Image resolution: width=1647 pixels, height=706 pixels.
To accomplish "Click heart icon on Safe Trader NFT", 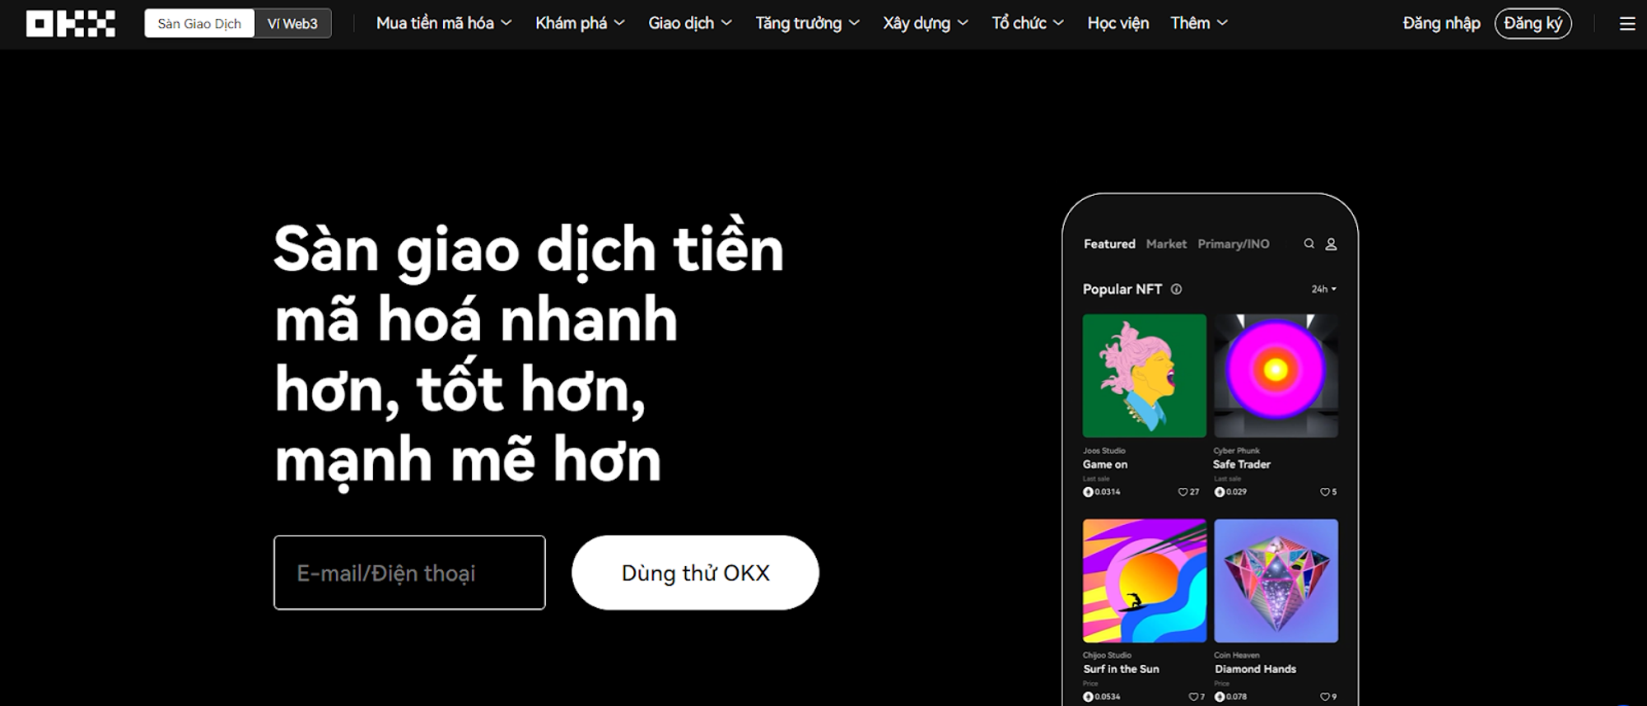I will click(x=1324, y=492).
